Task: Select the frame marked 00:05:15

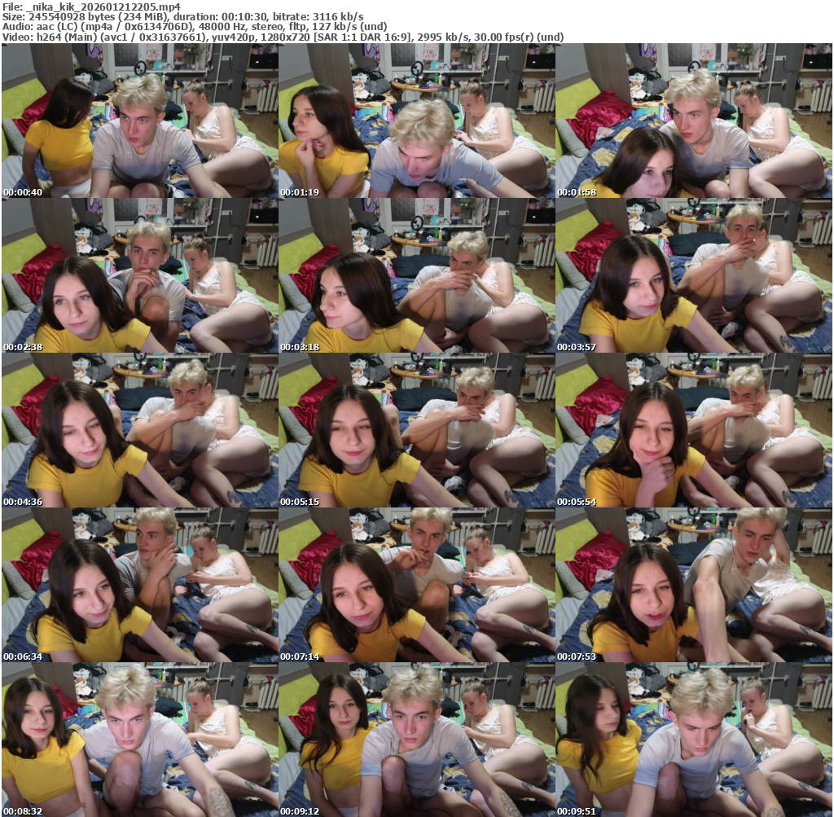Action: [416, 430]
